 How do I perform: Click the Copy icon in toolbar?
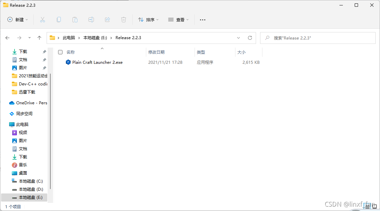59,20
